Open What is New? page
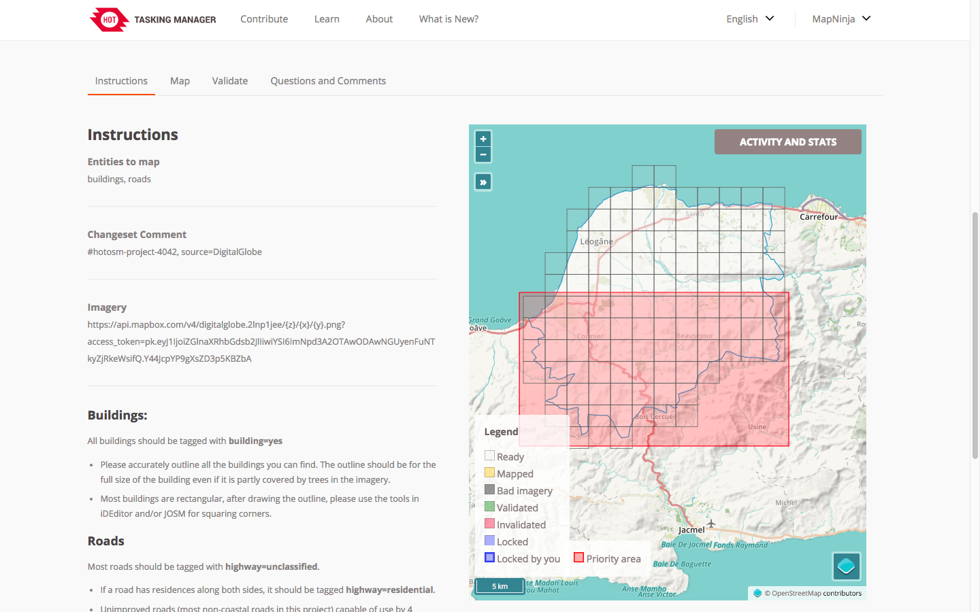This screenshot has width=980, height=612. (x=448, y=19)
